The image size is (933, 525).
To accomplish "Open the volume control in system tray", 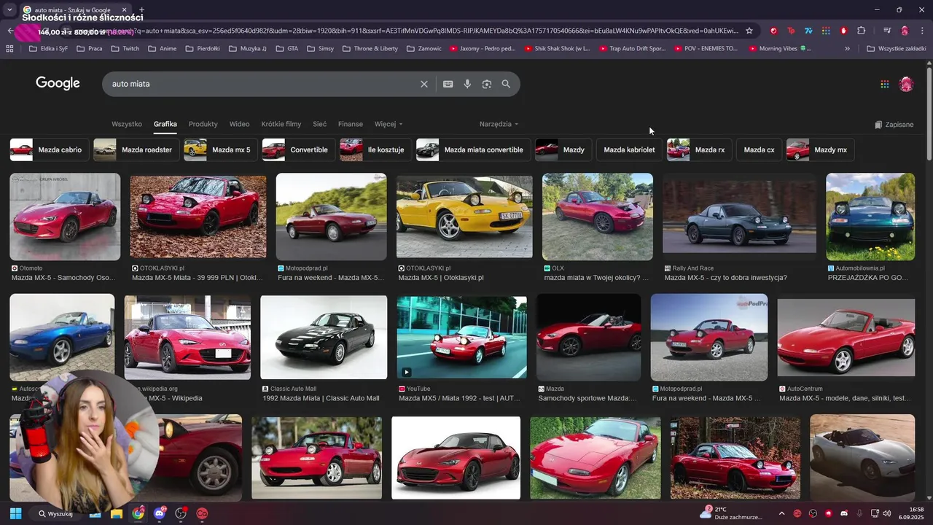I will [887, 513].
